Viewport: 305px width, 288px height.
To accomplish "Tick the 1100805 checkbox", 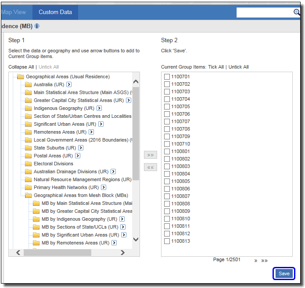I will point(167,182).
